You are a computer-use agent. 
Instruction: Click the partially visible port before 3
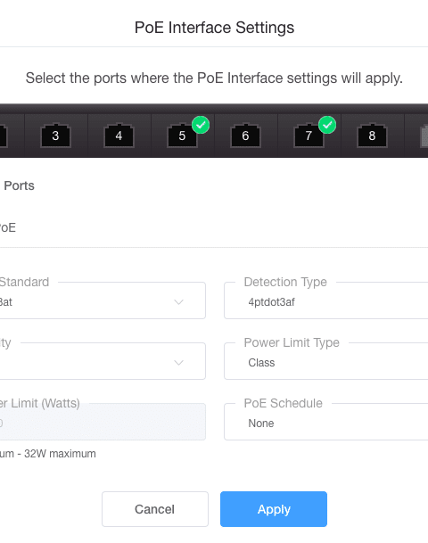[3, 136]
